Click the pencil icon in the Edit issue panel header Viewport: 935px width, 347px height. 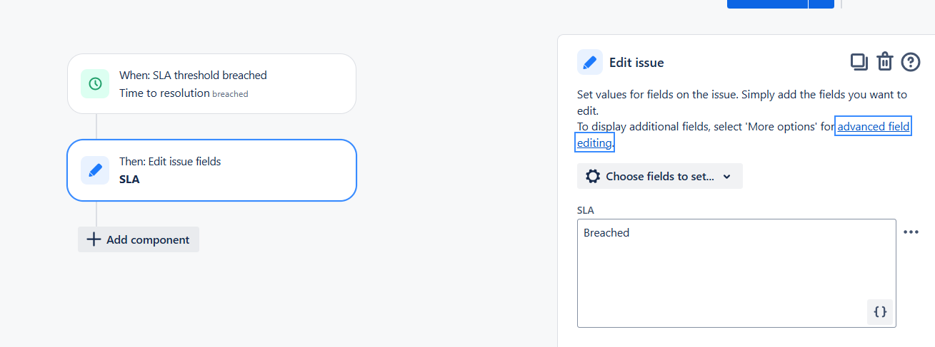(590, 63)
